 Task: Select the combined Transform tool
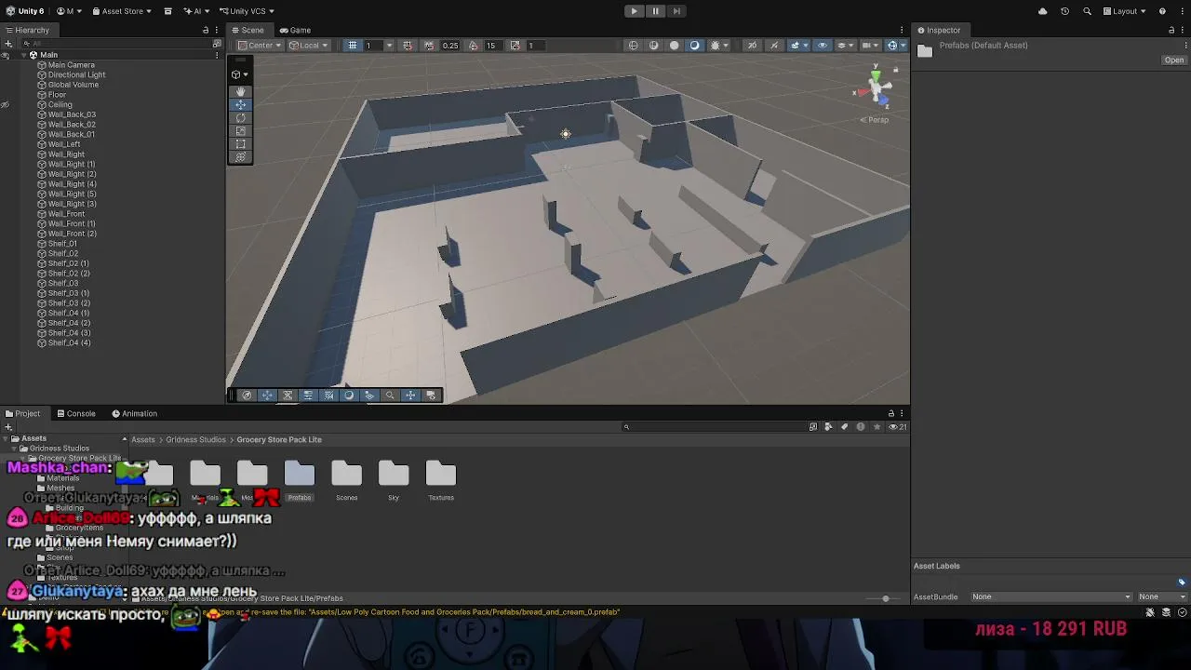click(241, 156)
